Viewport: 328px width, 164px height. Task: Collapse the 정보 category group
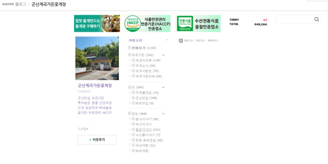point(163,114)
